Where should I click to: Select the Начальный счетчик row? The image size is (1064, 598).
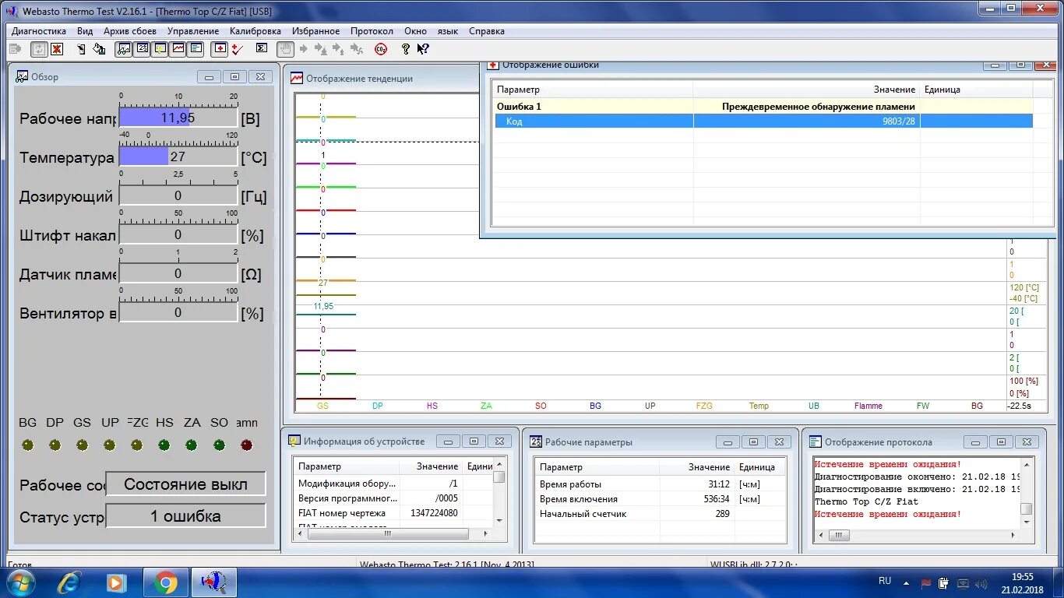pos(660,514)
